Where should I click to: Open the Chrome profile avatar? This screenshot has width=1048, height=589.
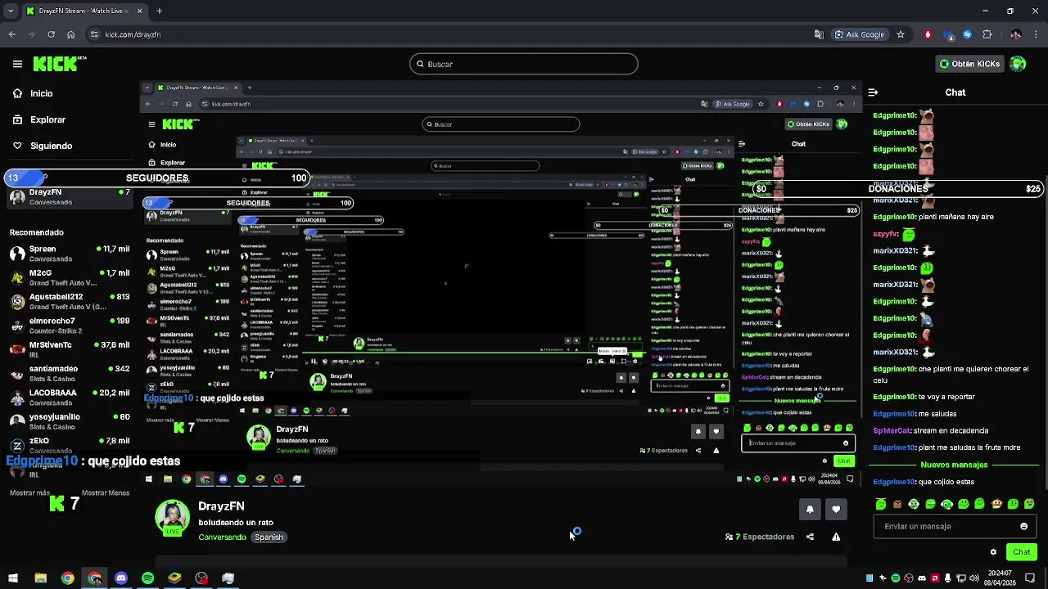(x=1016, y=34)
